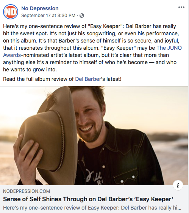
Task: Open the Del Barber tagged page link
Action: tap(88, 79)
